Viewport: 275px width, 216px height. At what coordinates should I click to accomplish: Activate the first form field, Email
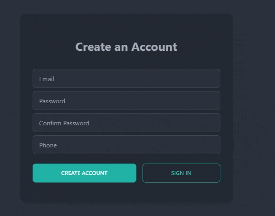126,78
